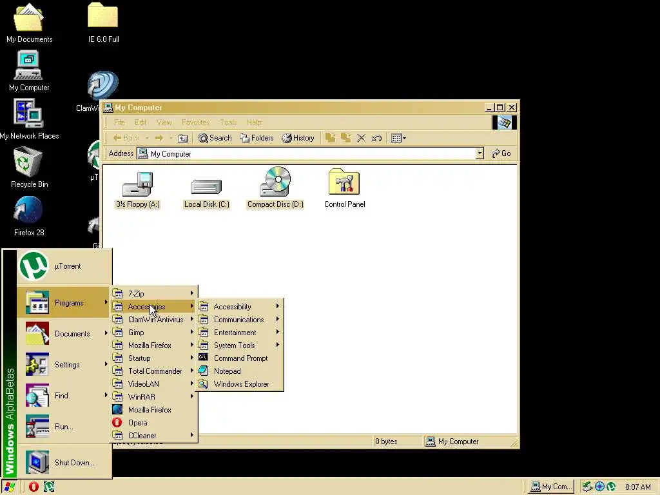The image size is (660, 495).
Task: Click the Opera quick launch icon in taskbar
Action: point(34,487)
